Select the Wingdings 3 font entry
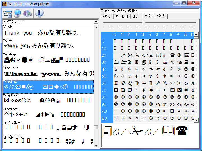 tap(48, 114)
